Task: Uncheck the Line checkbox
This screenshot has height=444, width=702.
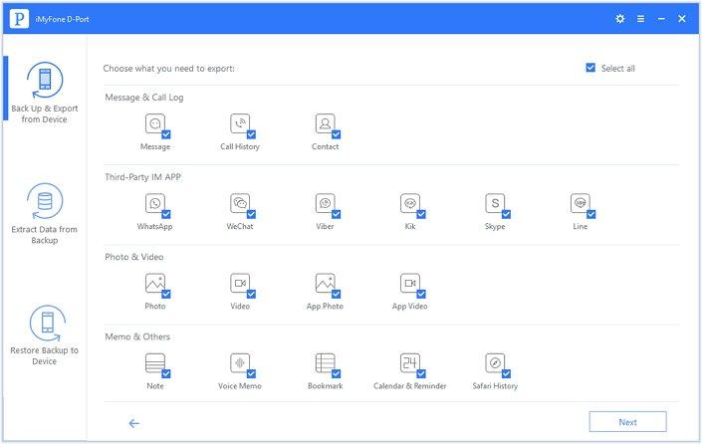Action: pos(591,214)
